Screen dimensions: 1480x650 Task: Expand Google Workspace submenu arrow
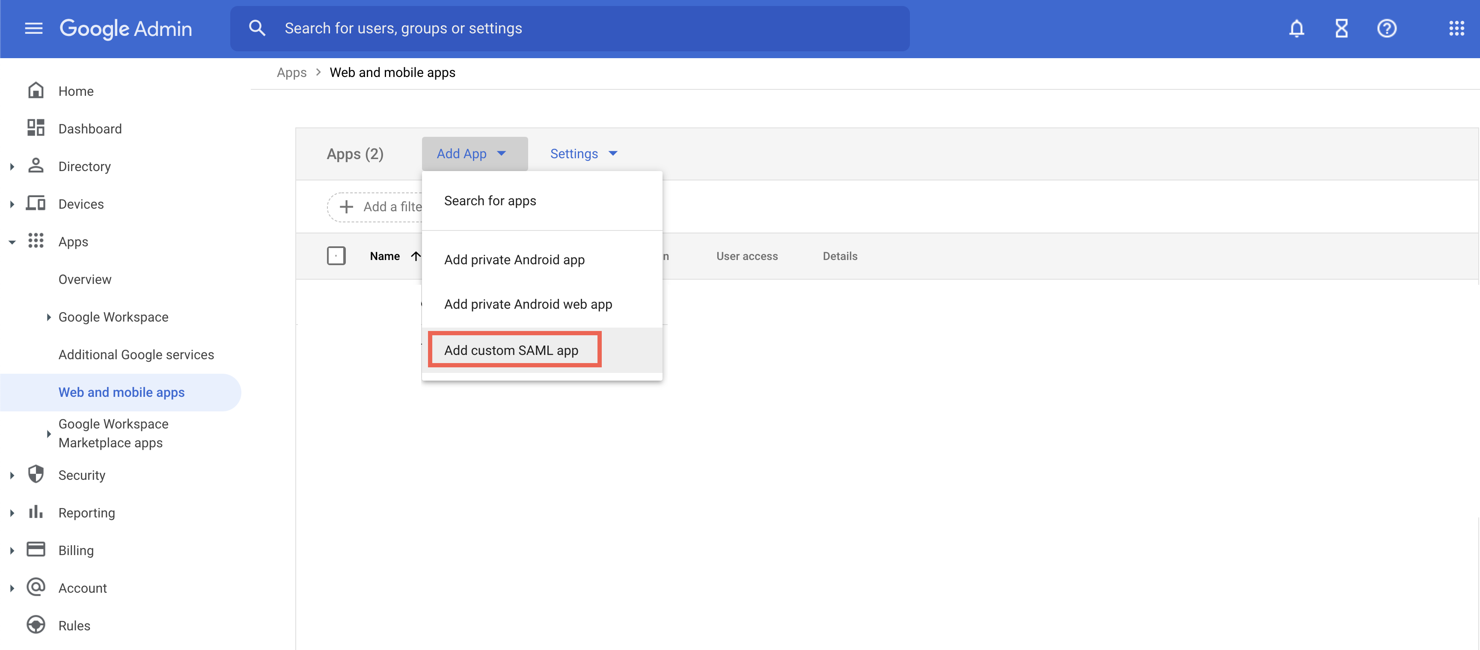(48, 317)
